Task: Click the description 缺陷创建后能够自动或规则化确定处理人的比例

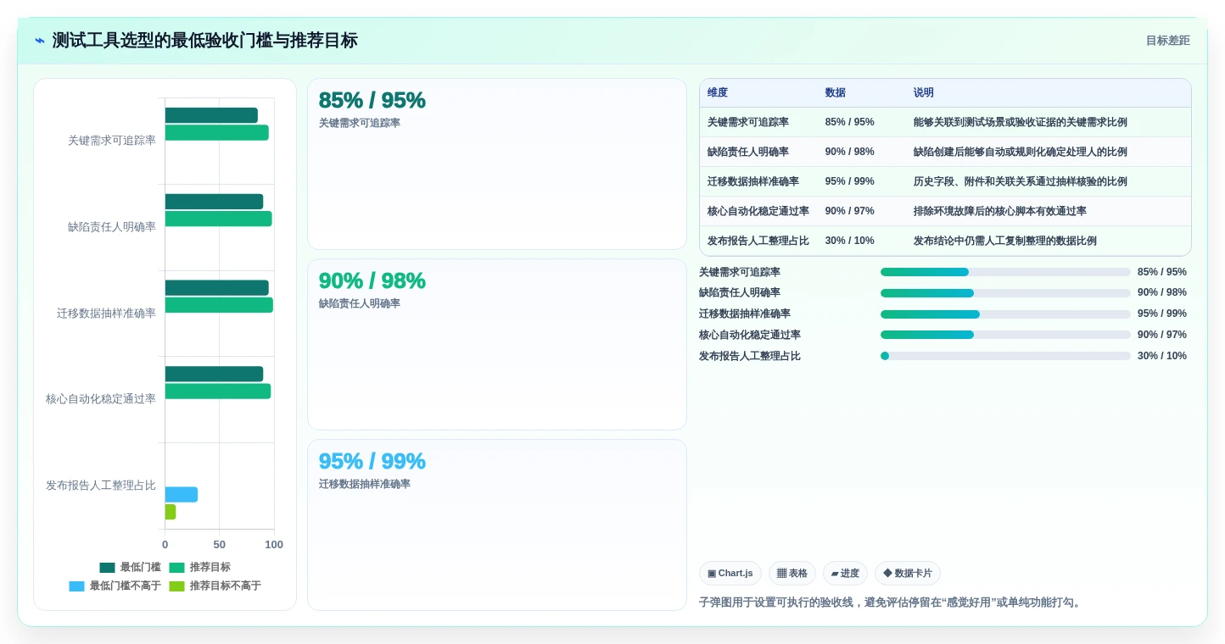Action: (1020, 152)
